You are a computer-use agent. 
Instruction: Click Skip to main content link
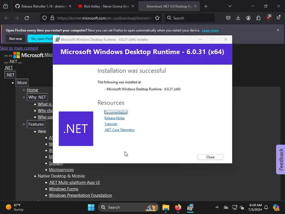(x=19, y=48)
